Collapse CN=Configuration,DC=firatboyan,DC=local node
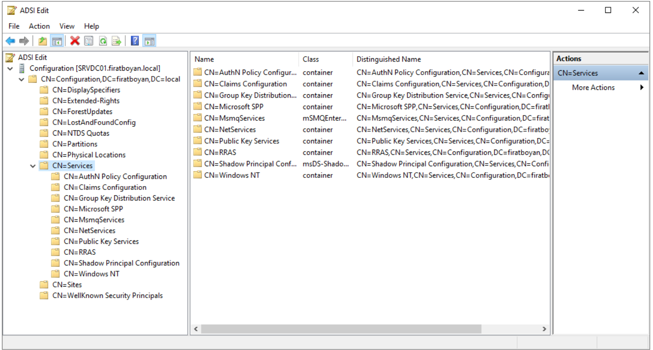The height and width of the screenshot is (350, 653). tap(22, 79)
